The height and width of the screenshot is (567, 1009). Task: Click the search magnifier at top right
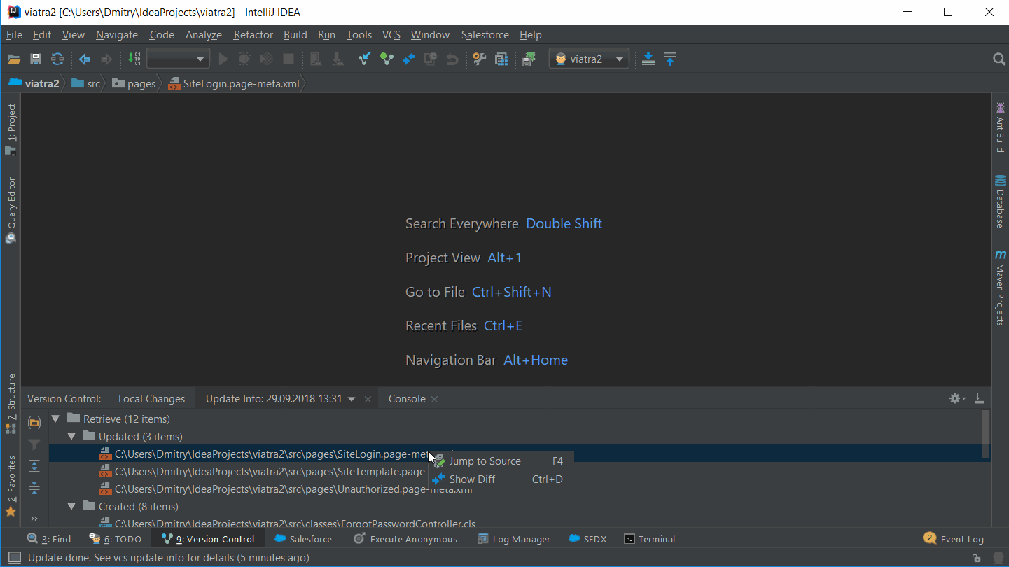pos(999,59)
